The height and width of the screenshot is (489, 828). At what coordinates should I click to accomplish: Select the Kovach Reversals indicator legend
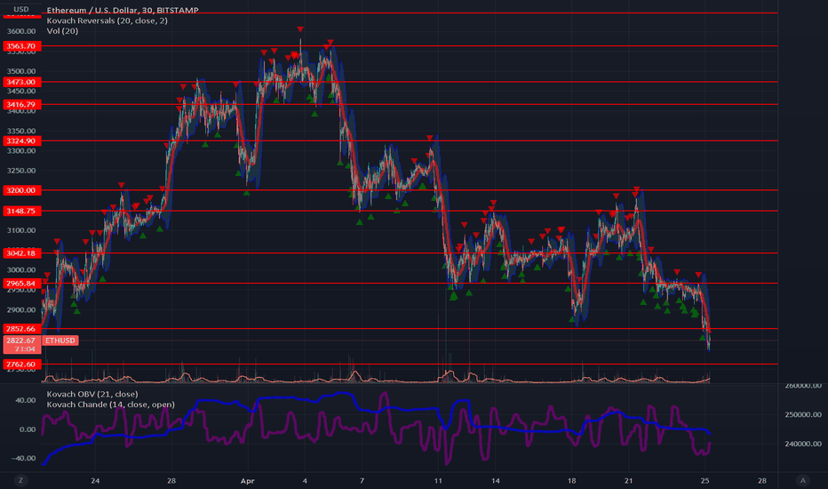click(x=107, y=20)
